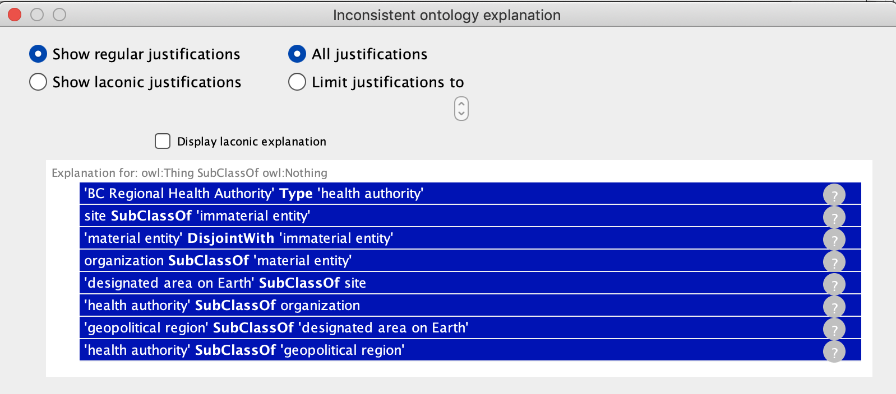The width and height of the screenshot is (896, 394).
Task: Click question icon beside the 'geopolitical region' subclass axiom
Action: pyautogui.click(x=835, y=329)
